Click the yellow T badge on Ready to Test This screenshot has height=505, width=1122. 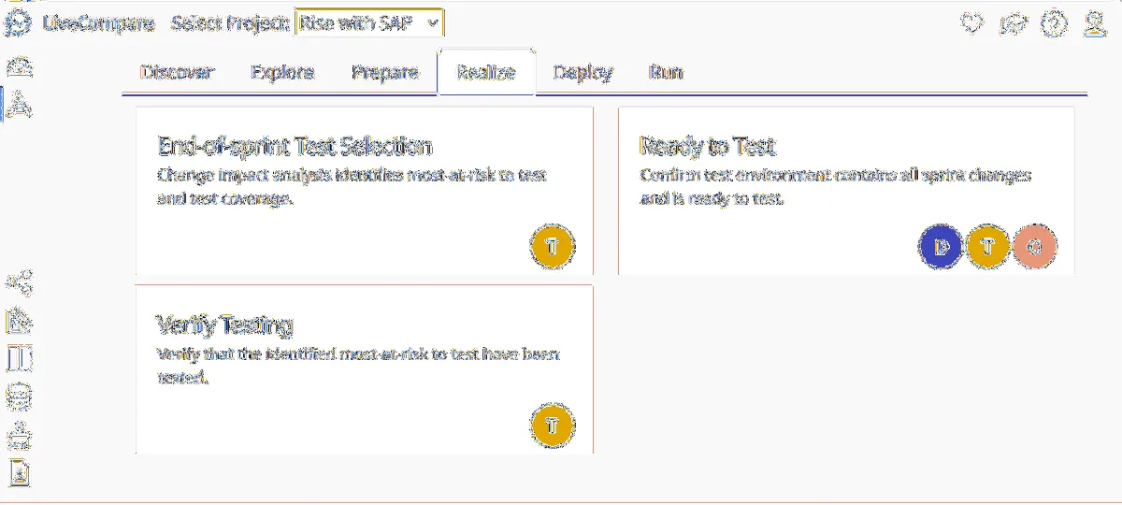(x=989, y=247)
